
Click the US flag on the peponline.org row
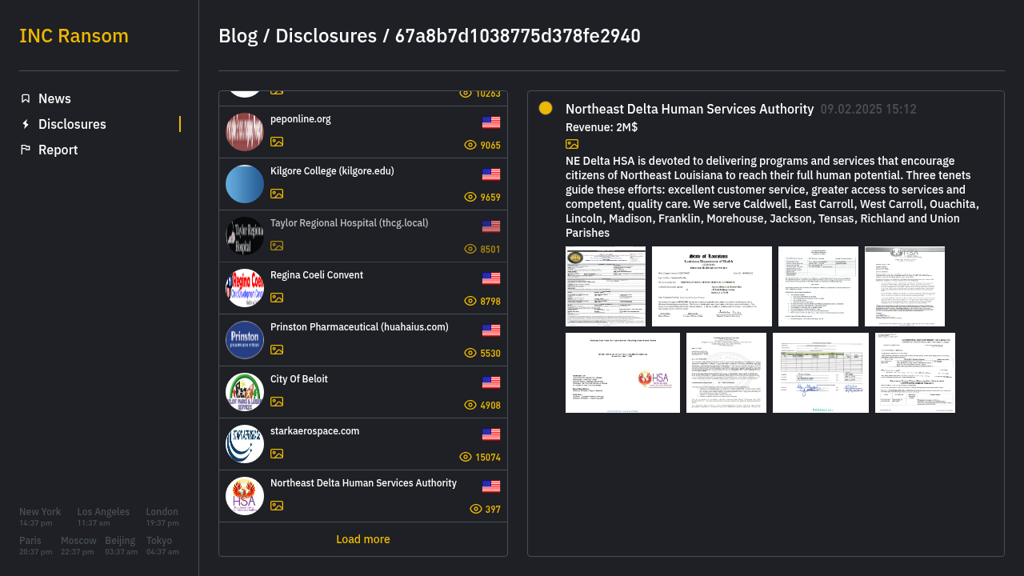tap(491, 122)
